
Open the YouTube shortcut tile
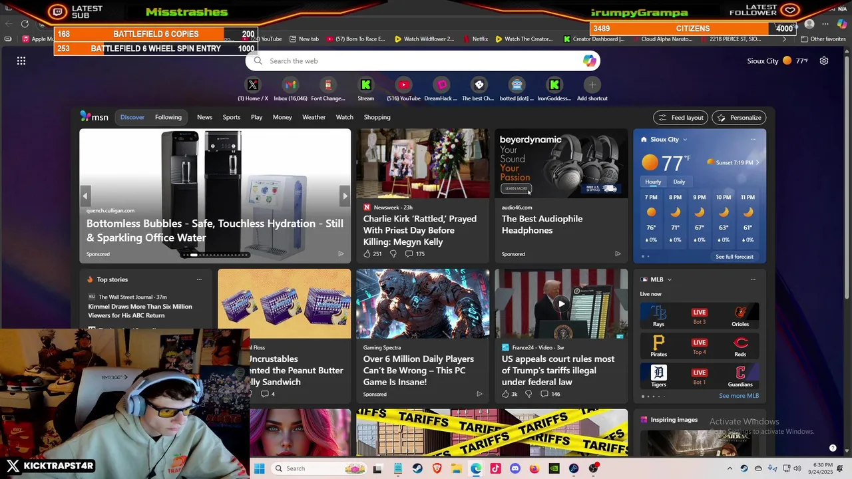(x=403, y=88)
